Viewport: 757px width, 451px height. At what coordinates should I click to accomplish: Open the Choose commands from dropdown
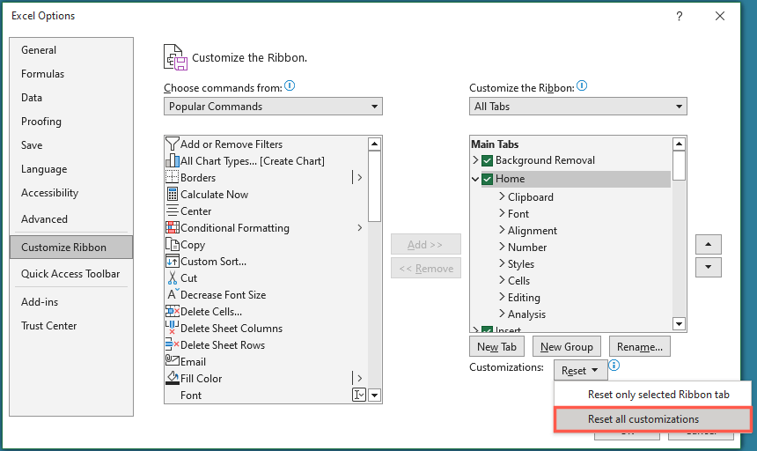273,107
